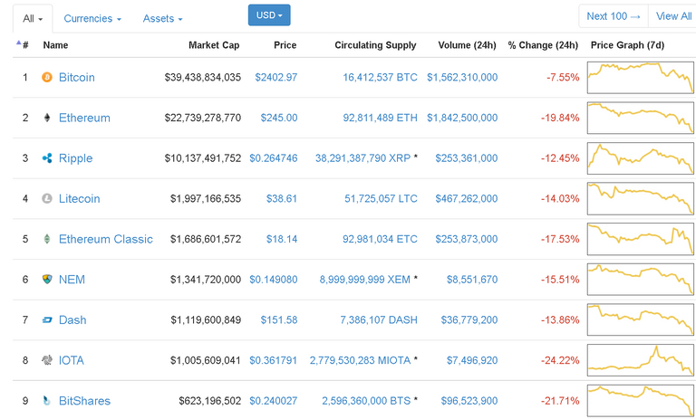Click the Ripple logo icon
The image size is (696, 419).
click(x=47, y=158)
